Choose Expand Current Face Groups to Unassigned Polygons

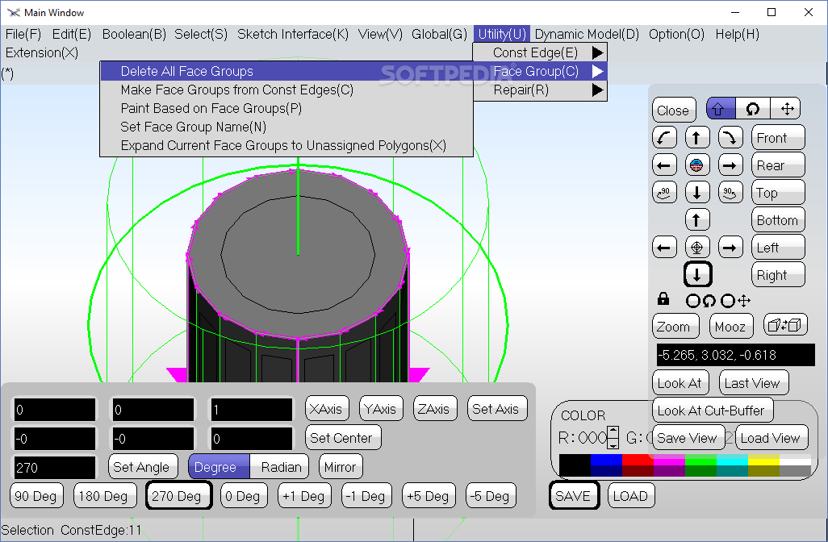(286, 145)
